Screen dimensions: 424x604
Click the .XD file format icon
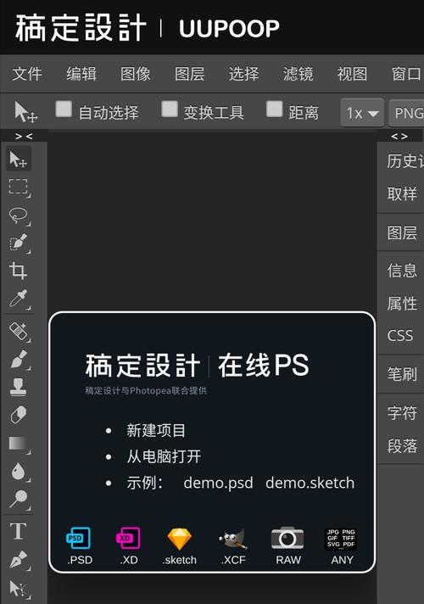click(128, 538)
